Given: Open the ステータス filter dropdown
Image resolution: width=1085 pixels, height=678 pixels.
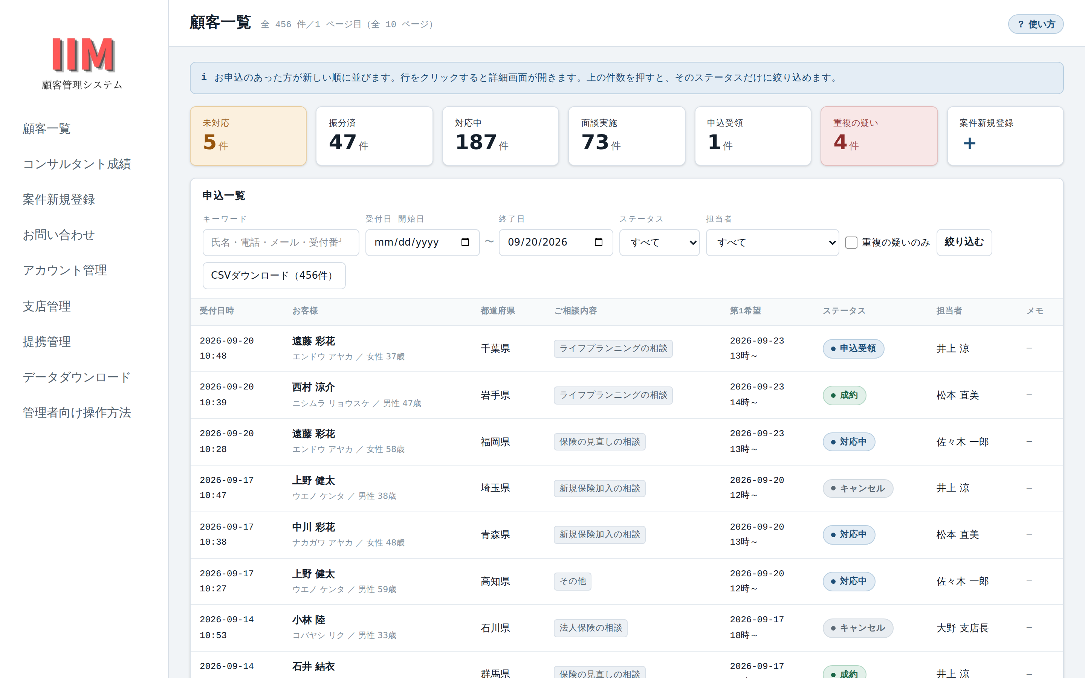Looking at the screenshot, I should [659, 243].
